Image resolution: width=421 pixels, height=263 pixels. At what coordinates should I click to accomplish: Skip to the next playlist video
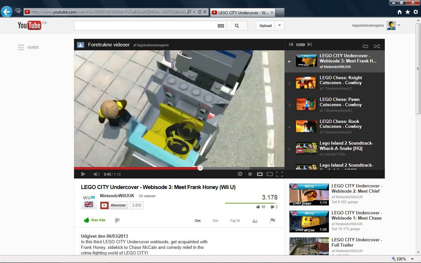click(310, 45)
